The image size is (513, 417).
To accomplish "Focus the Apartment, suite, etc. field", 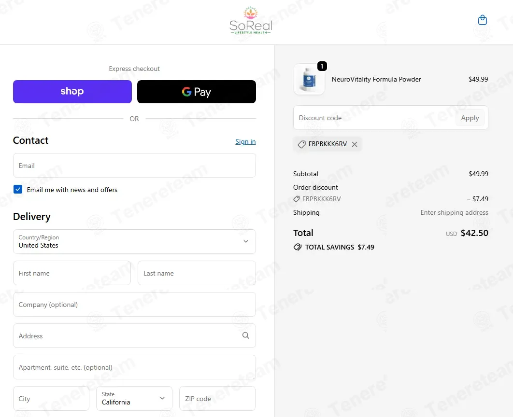I will 134,367.
